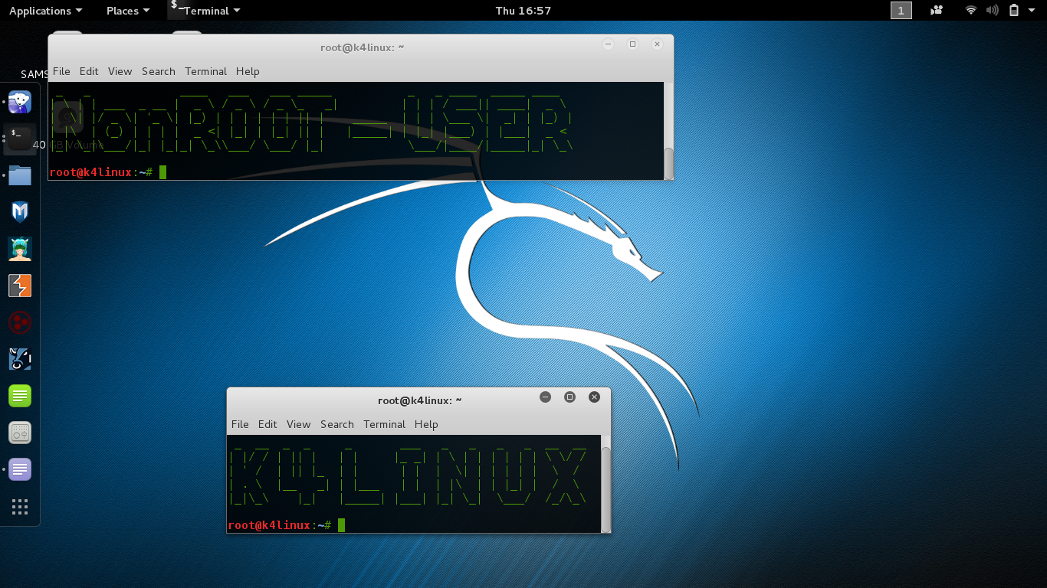Viewport: 1047px width, 588px height.
Task: Click the volume speaker icon in top bar
Action: [993, 10]
